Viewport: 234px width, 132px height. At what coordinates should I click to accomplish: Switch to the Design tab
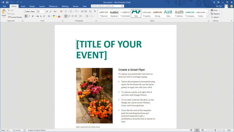tap(32, 6)
